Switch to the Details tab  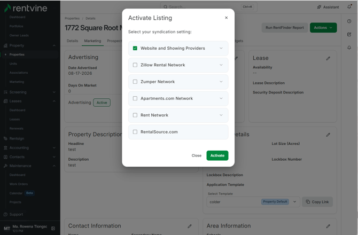(72, 41)
